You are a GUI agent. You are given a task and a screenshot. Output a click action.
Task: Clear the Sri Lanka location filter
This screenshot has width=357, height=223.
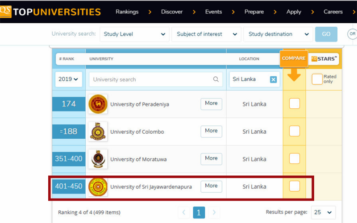click(x=274, y=79)
